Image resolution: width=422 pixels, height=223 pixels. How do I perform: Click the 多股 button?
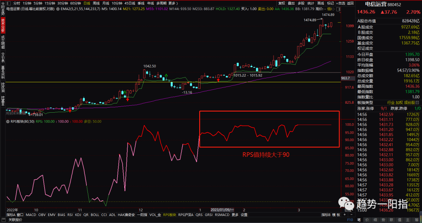(x=301, y=3)
